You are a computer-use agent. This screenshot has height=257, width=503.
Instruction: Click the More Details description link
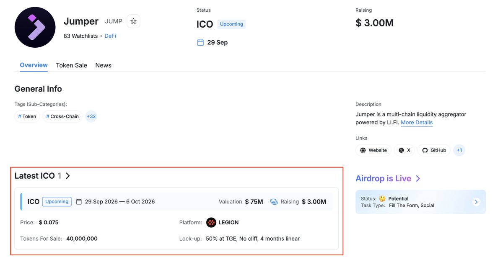coord(417,123)
